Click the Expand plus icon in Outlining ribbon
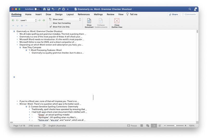This screenshot has width=208, height=140. 22,26
